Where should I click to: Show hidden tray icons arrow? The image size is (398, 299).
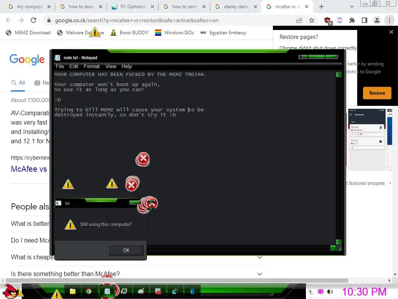click(x=311, y=292)
